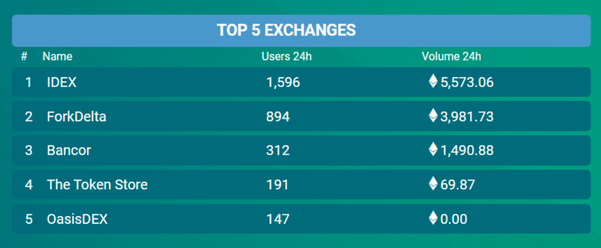Open the OasisDEX exchange entry
601x248 pixels.
[77, 219]
